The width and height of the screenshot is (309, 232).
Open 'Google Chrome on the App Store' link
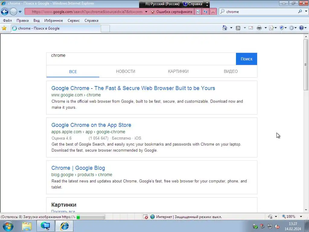pos(91,125)
